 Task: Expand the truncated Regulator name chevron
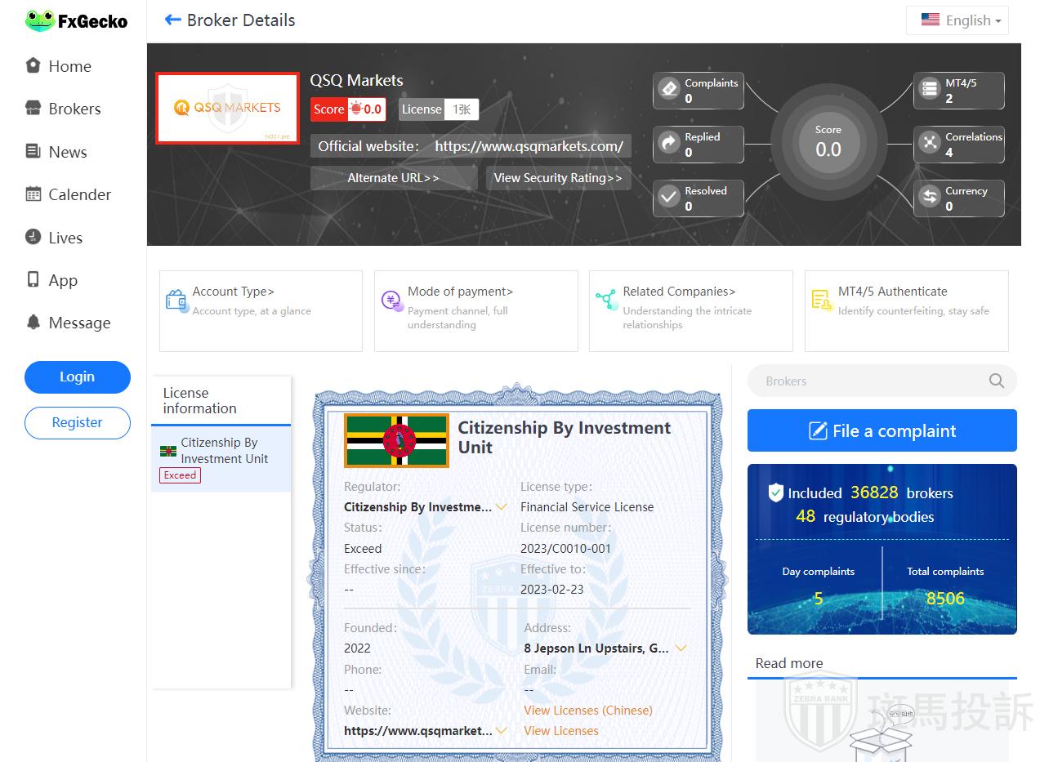[x=502, y=507]
